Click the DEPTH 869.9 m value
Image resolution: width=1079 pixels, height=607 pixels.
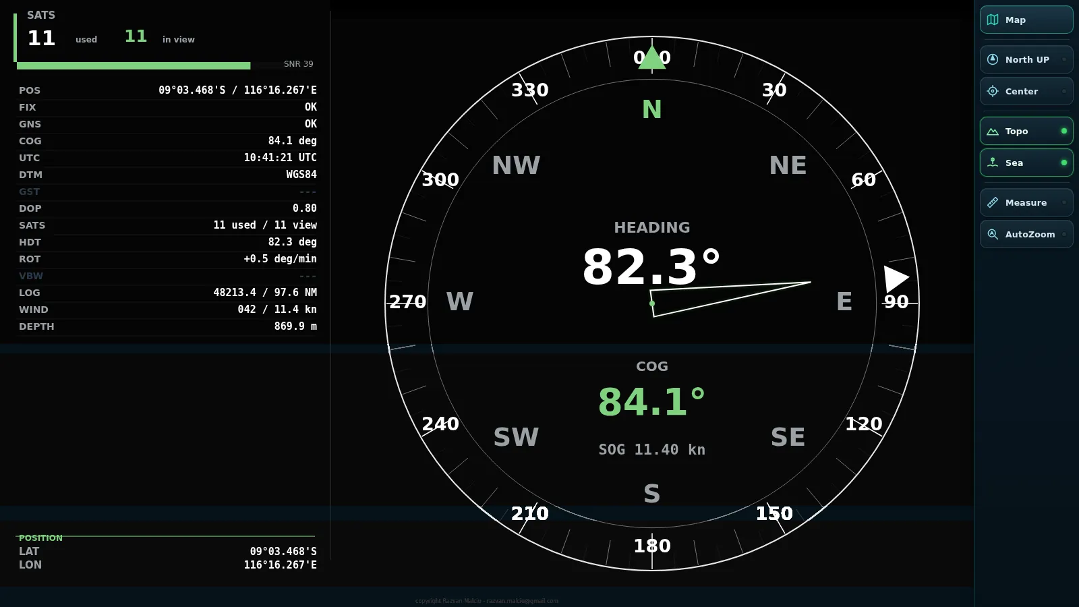coord(295,326)
